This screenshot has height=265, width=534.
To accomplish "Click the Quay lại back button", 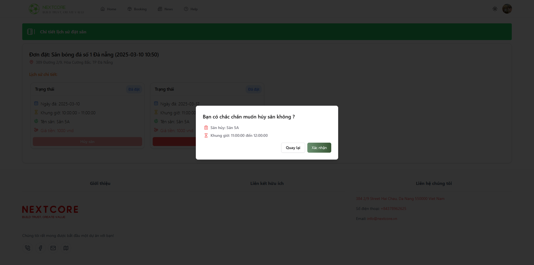I will point(293,148).
